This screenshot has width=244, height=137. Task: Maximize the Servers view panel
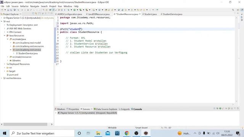tap(238, 108)
